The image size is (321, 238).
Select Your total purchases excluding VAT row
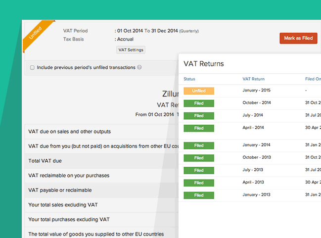click(x=101, y=219)
